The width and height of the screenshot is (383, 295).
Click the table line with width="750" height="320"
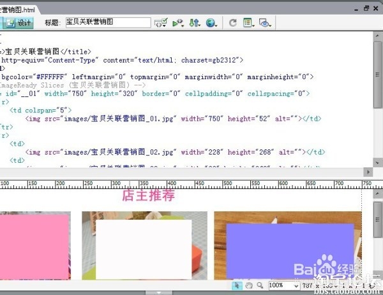coord(155,93)
